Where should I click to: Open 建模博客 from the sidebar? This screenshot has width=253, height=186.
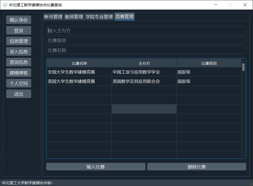tap(19, 73)
